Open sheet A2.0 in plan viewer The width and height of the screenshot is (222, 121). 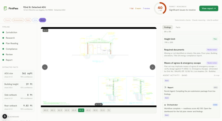(67, 110)
